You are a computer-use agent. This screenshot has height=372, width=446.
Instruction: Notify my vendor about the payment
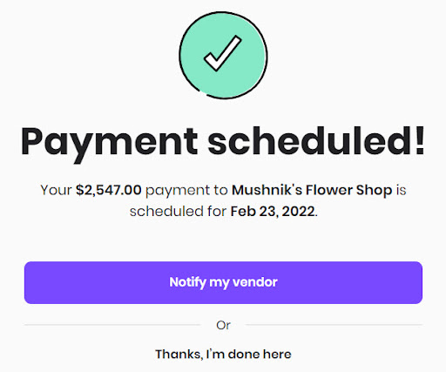click(x=223, y=282)
